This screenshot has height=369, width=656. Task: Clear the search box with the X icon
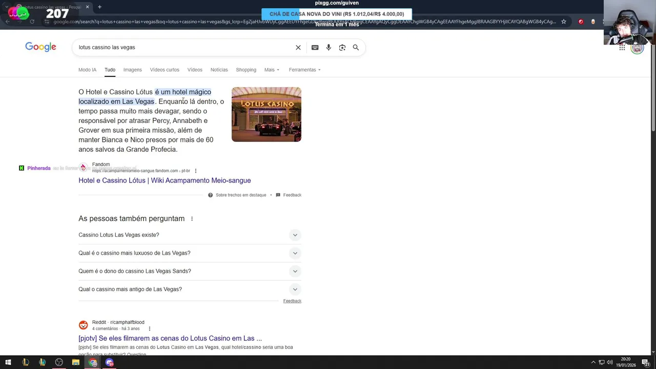tap(298, 47)
